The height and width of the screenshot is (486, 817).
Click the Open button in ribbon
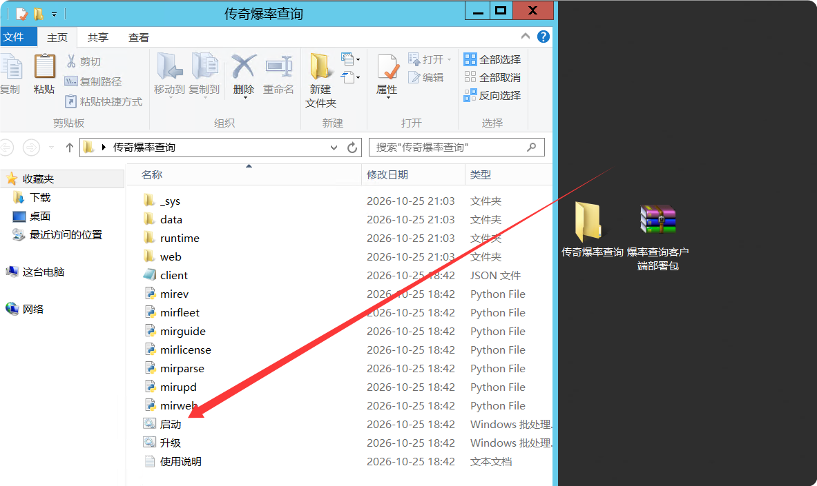430,59
